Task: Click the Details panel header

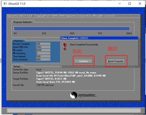Action: pyautogui.click(x=17, y=67)
